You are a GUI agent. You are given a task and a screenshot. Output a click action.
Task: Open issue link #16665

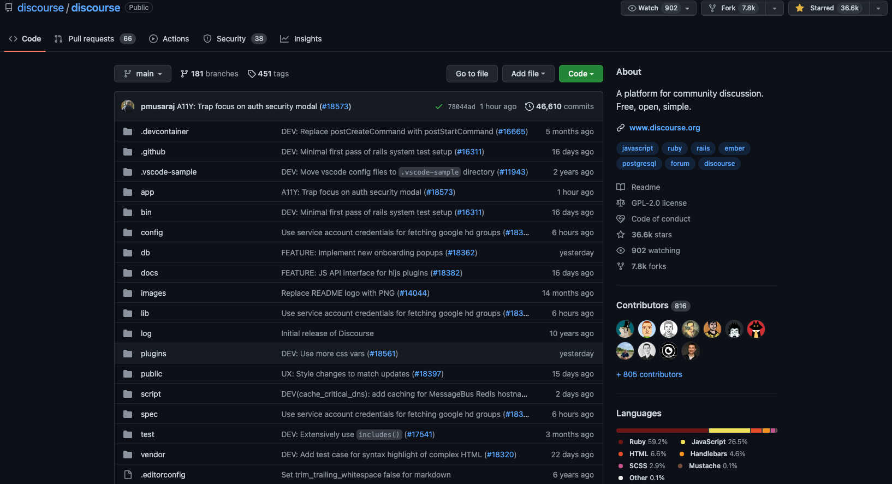(512, 132)
